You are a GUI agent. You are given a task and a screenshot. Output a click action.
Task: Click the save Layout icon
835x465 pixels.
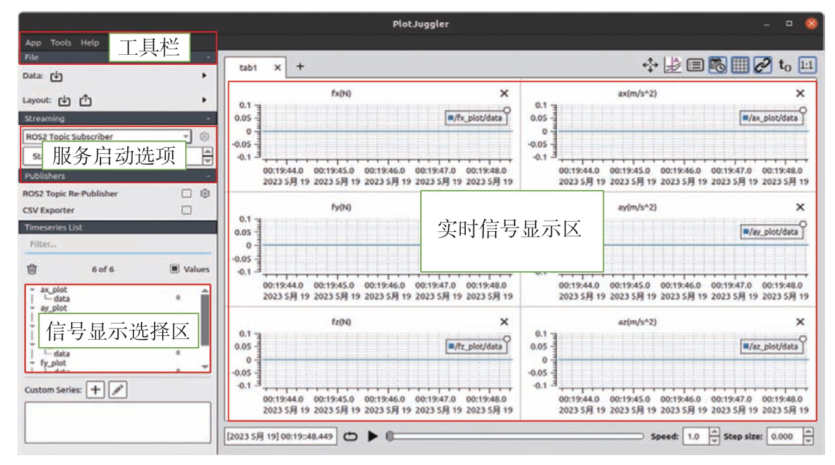[x=85, y=100]
